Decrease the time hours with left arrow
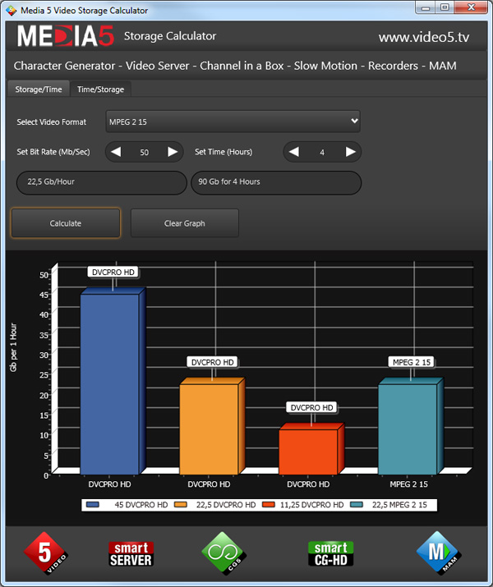 click(294, 152)
